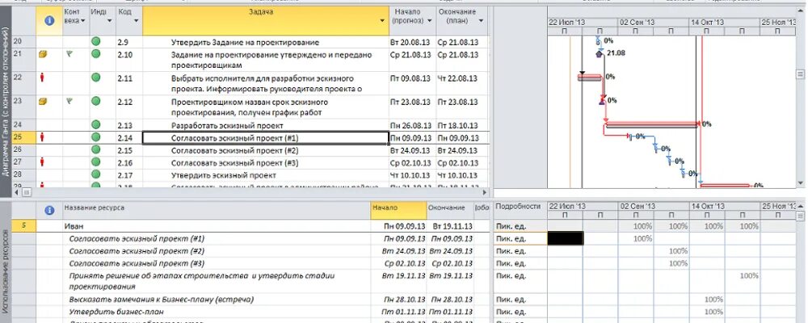
Task: Click the note icon in row 23
Action: (x=43, y=102)
